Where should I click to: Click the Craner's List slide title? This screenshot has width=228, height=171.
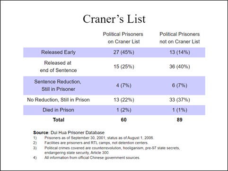coord(114,19)
